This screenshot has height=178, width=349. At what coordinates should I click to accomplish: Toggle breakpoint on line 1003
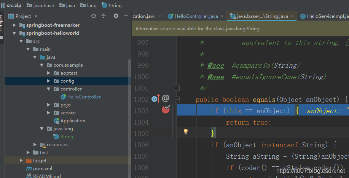[x=166, y=109]
